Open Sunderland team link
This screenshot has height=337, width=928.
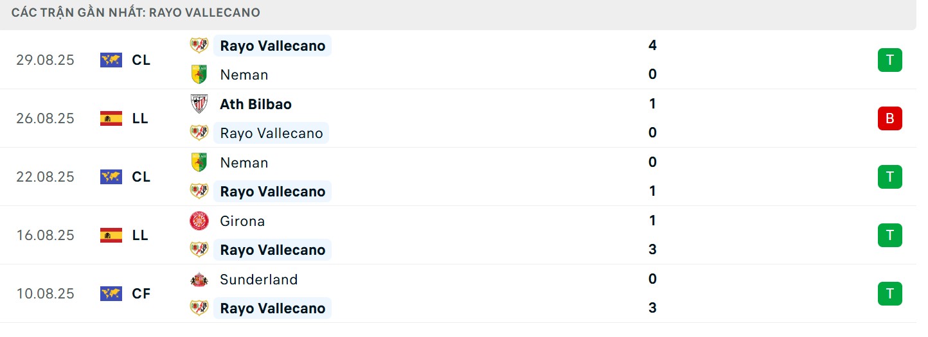258,279
